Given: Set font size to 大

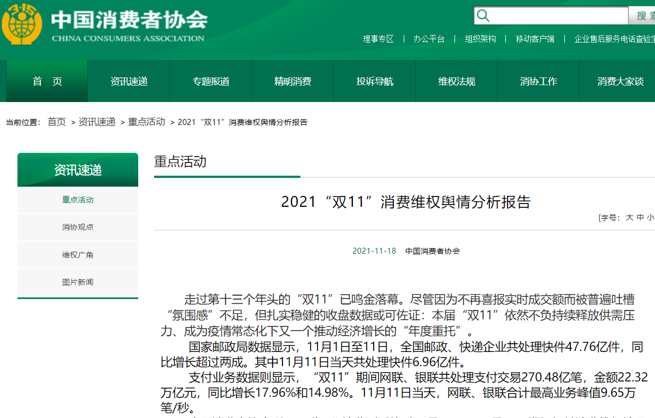Looking at the screenshot, I should pos(629,217).
